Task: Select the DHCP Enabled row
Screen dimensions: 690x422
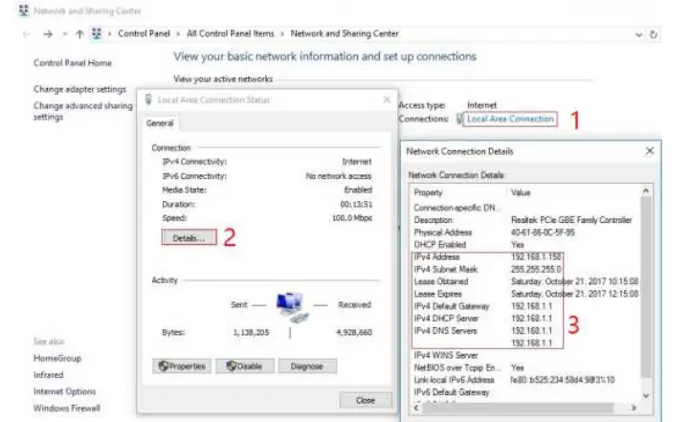Action: click(525, 245)
